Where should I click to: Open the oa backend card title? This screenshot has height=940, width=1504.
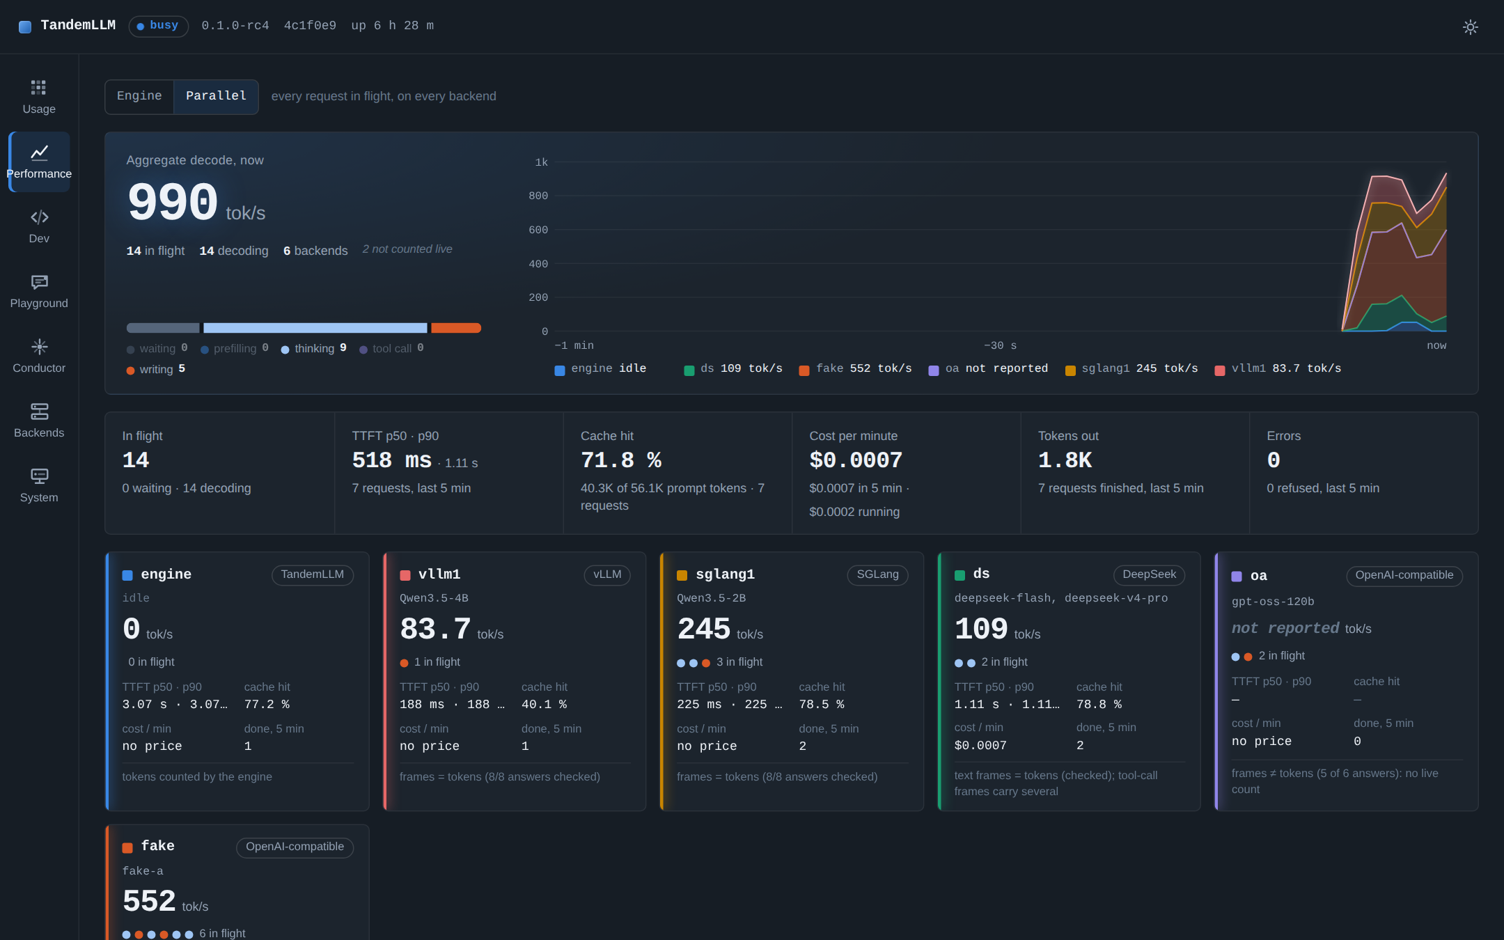1258,576
